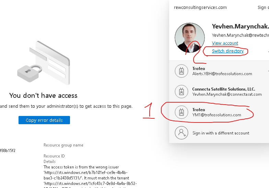Image resolution: width=269 pixels, height=188 pixels.
Task: Click the Switch directory link
Action: 227,51
